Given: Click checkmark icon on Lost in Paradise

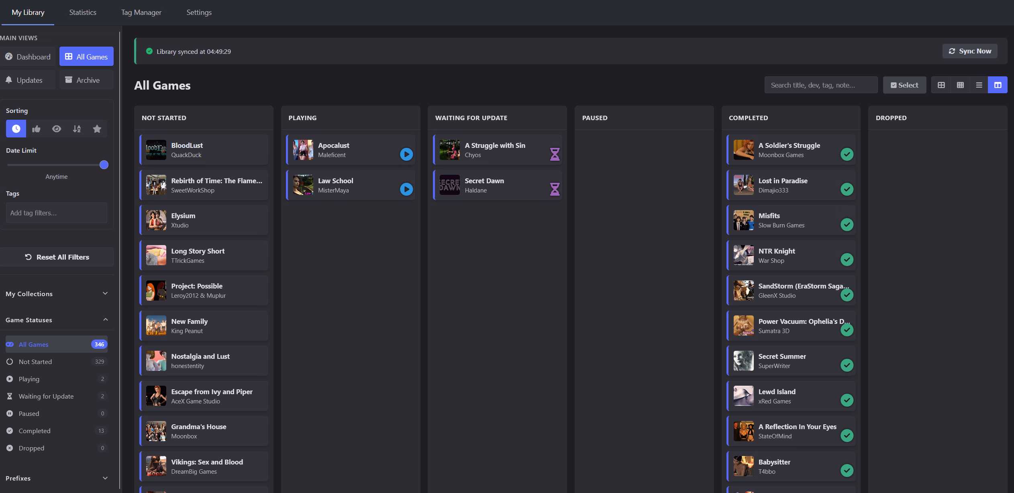Looking at the screenshot, I should click(847, 189).
